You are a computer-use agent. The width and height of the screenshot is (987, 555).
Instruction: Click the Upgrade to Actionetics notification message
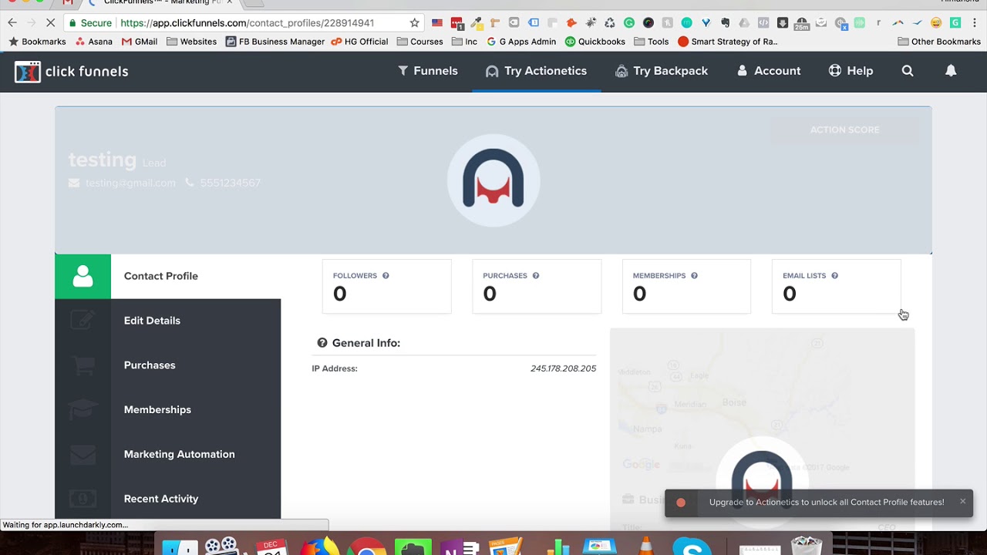point(827,503)
